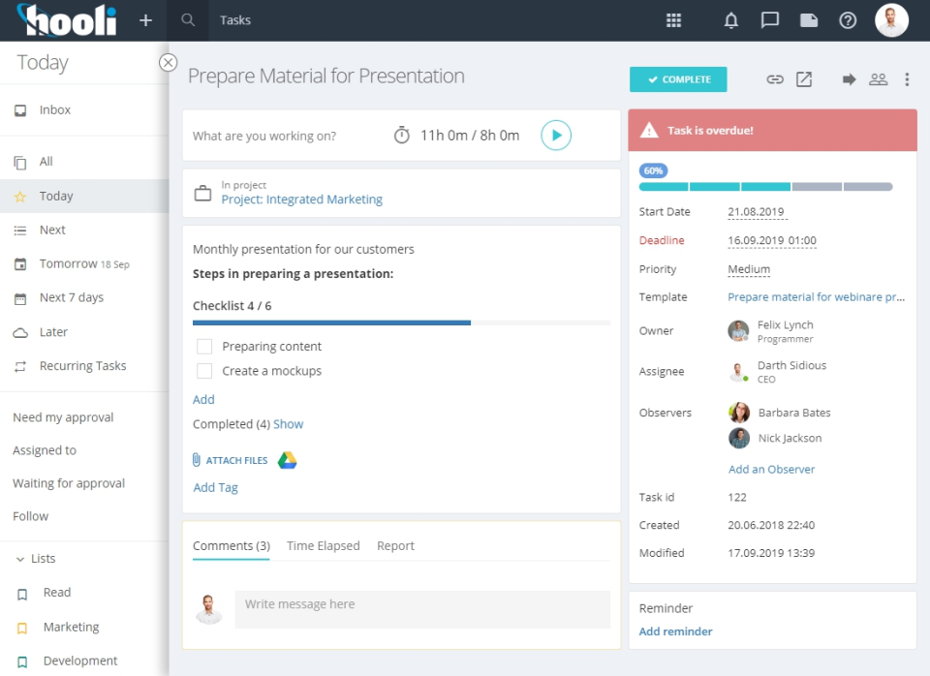Start the task timer play button
The height and width of the screenshot is (676, 930).
(x=556, y=136)
